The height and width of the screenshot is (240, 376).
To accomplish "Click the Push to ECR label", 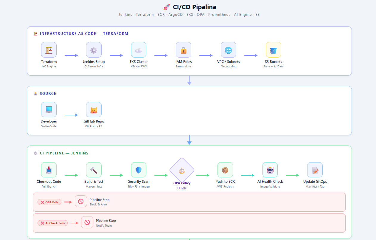I will tap(225, 182).
